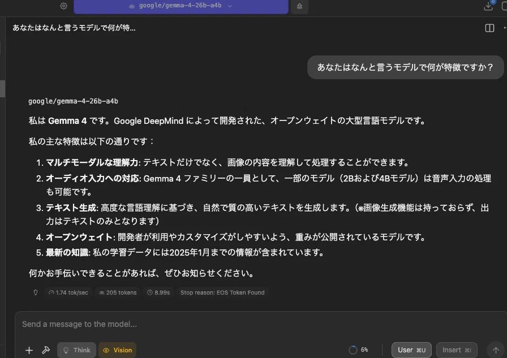Select the User role button

[411, 350]
